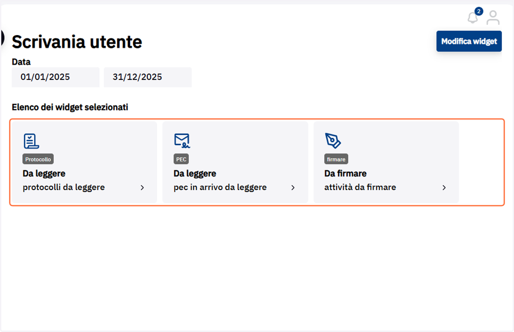Expand chevron next to attività da firmare
This screenshot has width=514, height=332.
point(444,187)
